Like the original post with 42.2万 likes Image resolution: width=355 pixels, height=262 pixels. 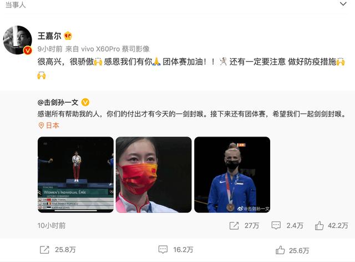click(x=332, y=225)
